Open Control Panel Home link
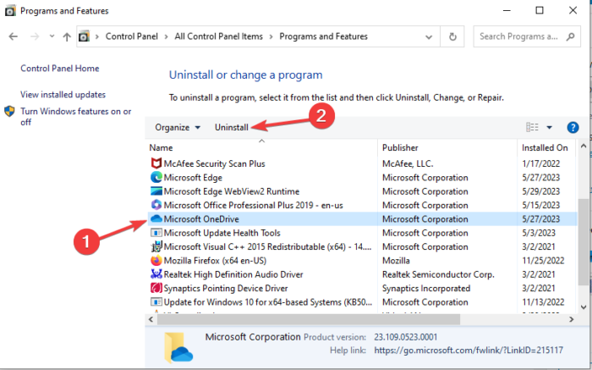The height and width of the screenshot is (370, 592). click(59, 69)
